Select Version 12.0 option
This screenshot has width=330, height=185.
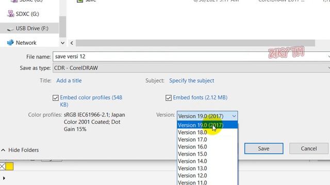click(207, 175)
